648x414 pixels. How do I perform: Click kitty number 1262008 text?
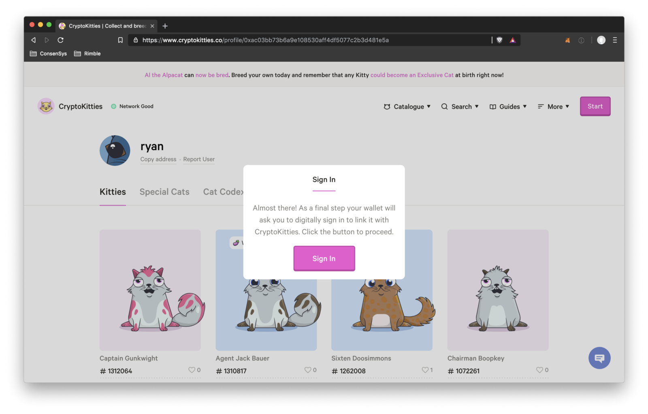pyautogui.click(x=348, y=371)
